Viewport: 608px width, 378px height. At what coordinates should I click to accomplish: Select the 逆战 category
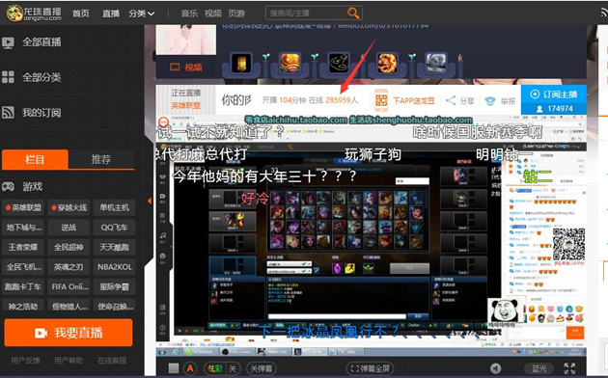(x=69, y=228)
